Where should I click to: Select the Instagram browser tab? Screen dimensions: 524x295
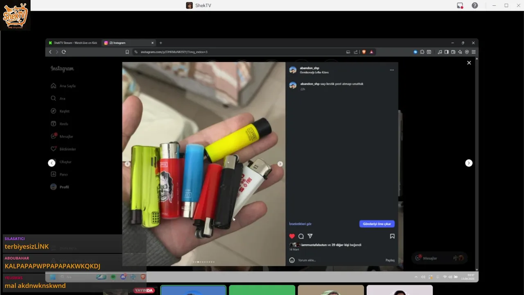pyautogui.click(x=129, y=43)
